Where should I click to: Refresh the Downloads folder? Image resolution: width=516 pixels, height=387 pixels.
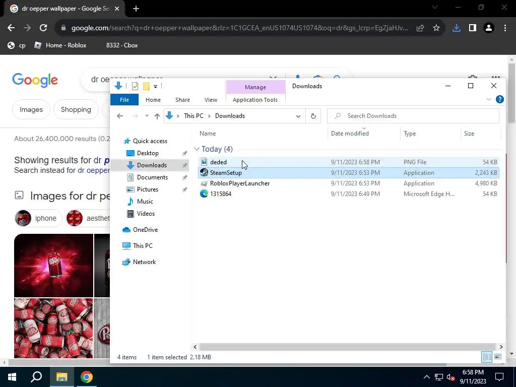pos(313,116)
